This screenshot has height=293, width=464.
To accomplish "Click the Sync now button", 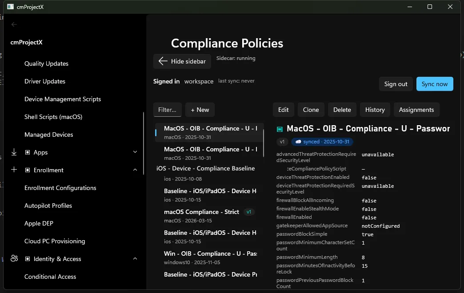I will pyautogui.click(x=434, y=84).
